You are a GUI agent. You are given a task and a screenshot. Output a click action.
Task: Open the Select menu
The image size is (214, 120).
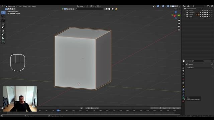click(25, 6)
